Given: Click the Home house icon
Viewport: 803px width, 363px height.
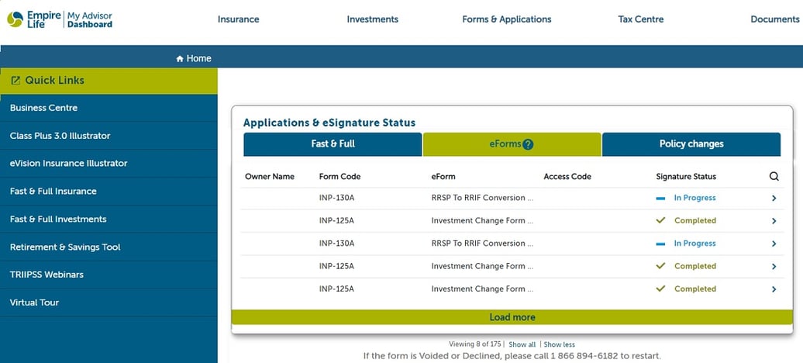Looking at the screenshot, I should click(x=180, y=59).
